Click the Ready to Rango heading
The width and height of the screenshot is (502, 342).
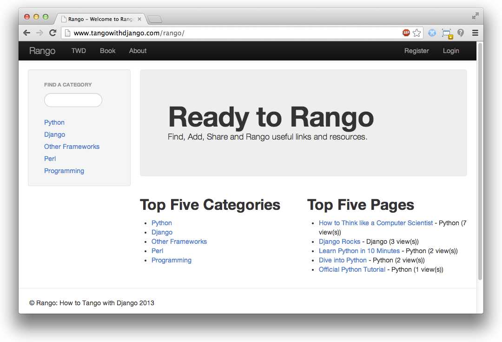271,118
